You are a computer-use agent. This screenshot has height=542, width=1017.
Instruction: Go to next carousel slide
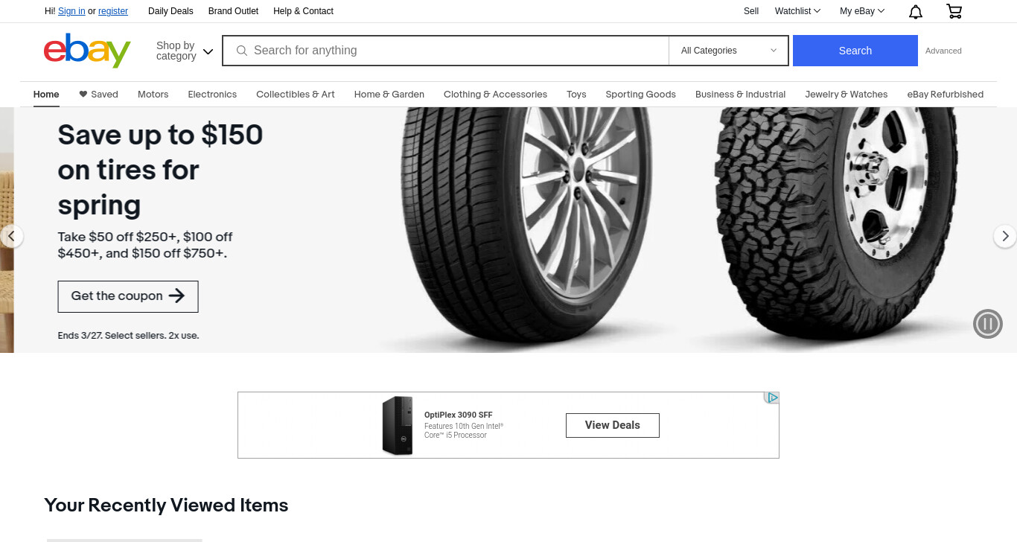click(1005, 236)
